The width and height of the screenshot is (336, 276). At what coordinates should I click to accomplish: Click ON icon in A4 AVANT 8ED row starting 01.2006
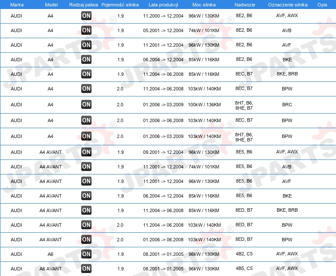[x=86, y=239]
